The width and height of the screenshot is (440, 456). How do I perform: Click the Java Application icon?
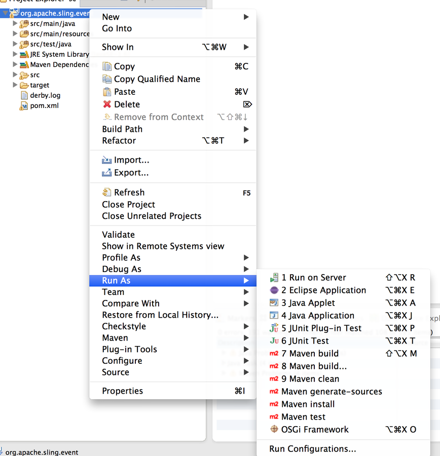point(274,316)
